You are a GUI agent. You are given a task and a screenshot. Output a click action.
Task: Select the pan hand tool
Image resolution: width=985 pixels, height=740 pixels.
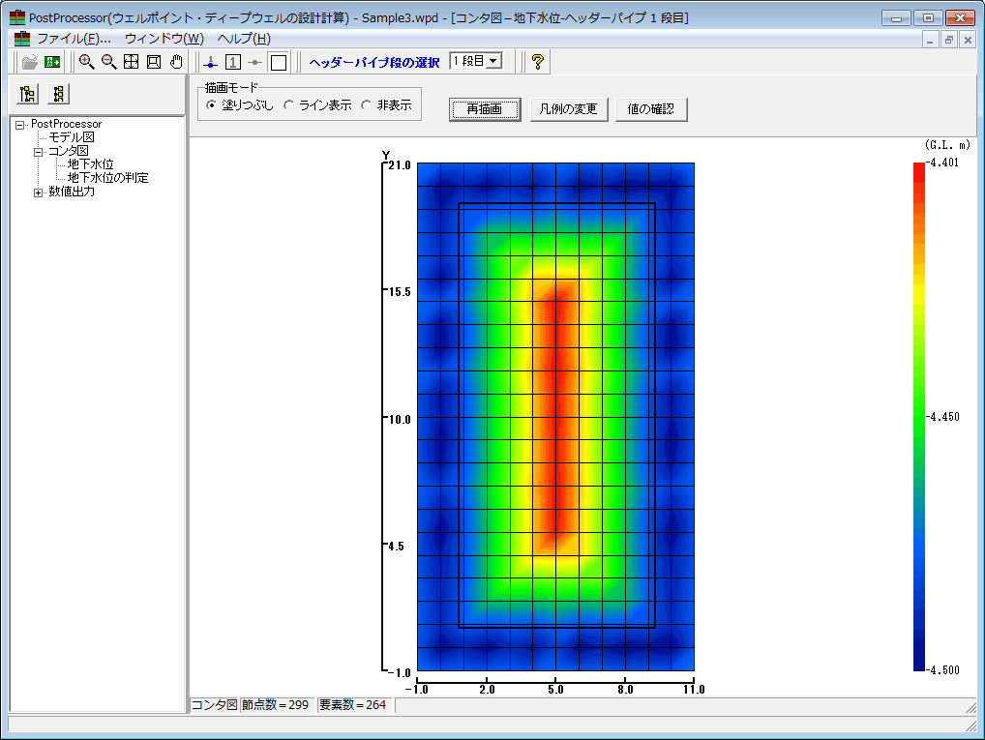click(176, 62)
